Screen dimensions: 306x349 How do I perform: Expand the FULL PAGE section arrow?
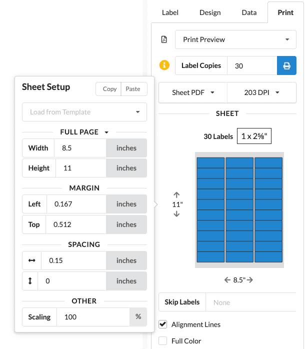click(106, 132)
